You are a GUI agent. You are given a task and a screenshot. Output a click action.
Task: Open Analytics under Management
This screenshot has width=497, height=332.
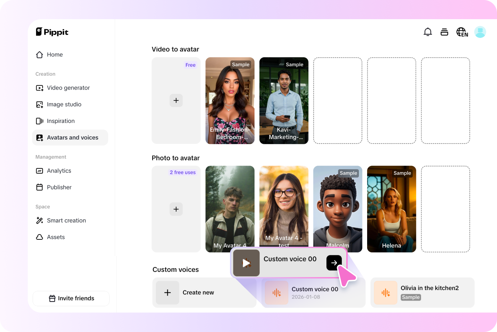[x=59, y=171]
